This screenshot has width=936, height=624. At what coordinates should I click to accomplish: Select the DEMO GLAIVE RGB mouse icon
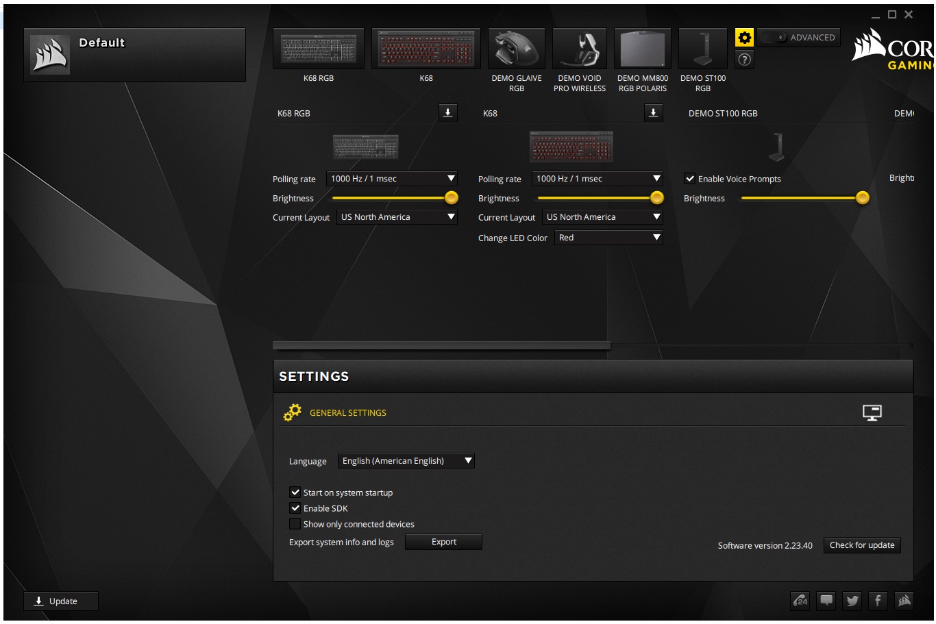(x=517, y=49)
